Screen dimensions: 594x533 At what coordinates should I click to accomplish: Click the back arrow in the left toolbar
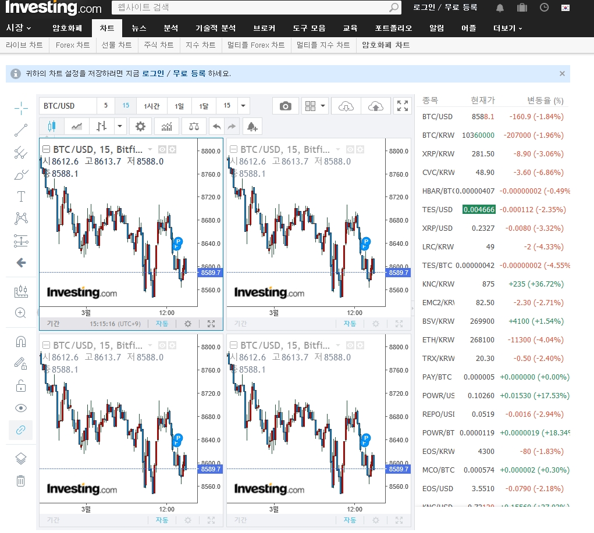tap(21, 263)
